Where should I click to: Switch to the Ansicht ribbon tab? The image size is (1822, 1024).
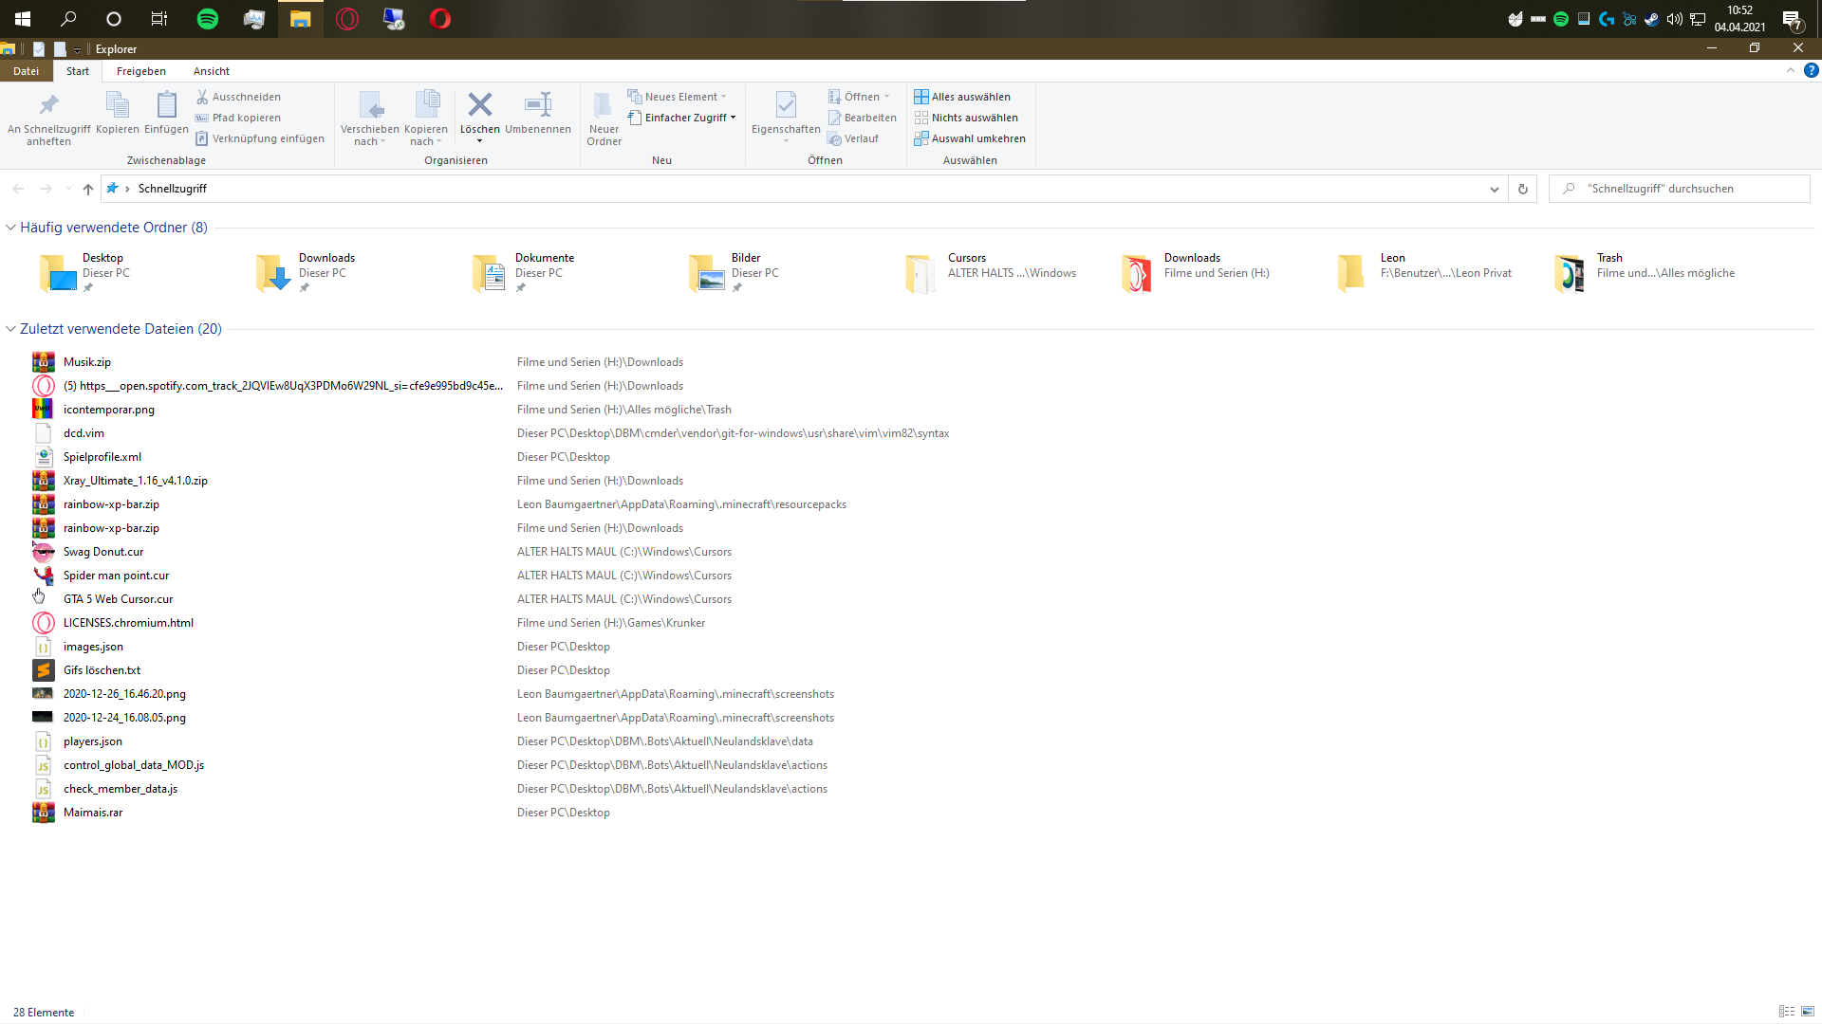click(211, 71)
